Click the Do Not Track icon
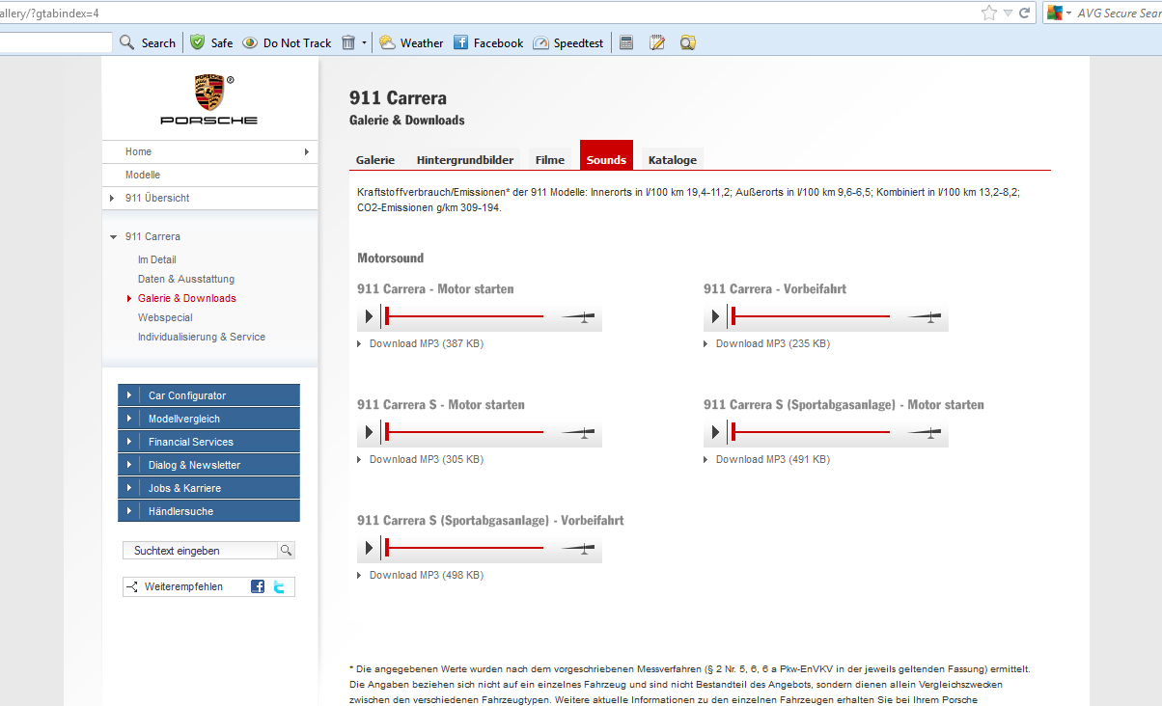Viewport: 1162px width, 706px height. click(x=287, y=42)
